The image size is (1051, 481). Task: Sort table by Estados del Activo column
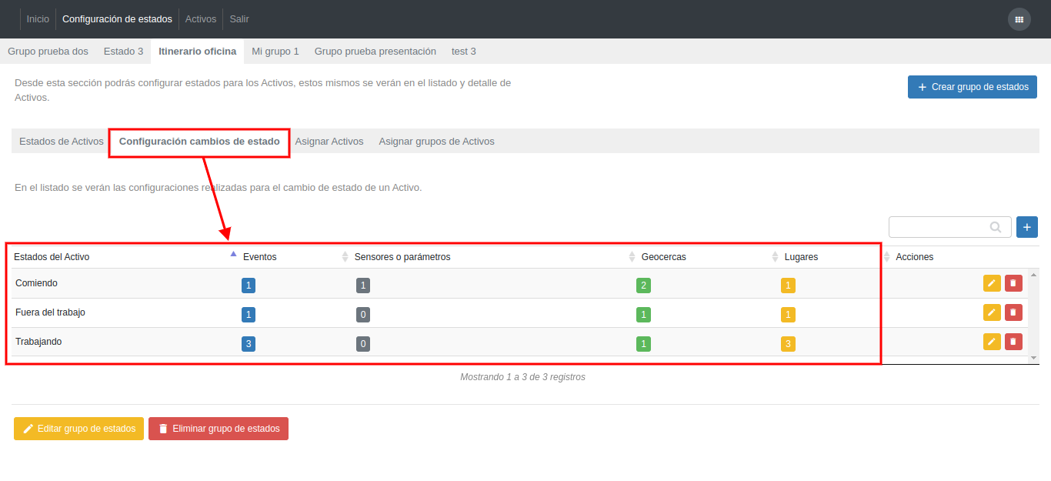[x=52, y=257]
